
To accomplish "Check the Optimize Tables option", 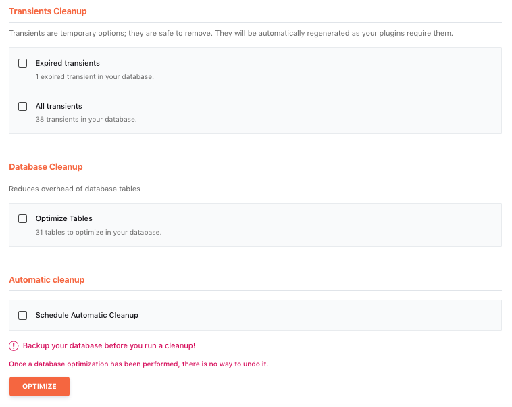I will [22, 218].
